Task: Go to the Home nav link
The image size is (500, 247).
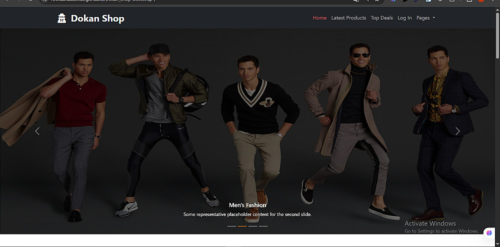Action: [x=319, y=18]
